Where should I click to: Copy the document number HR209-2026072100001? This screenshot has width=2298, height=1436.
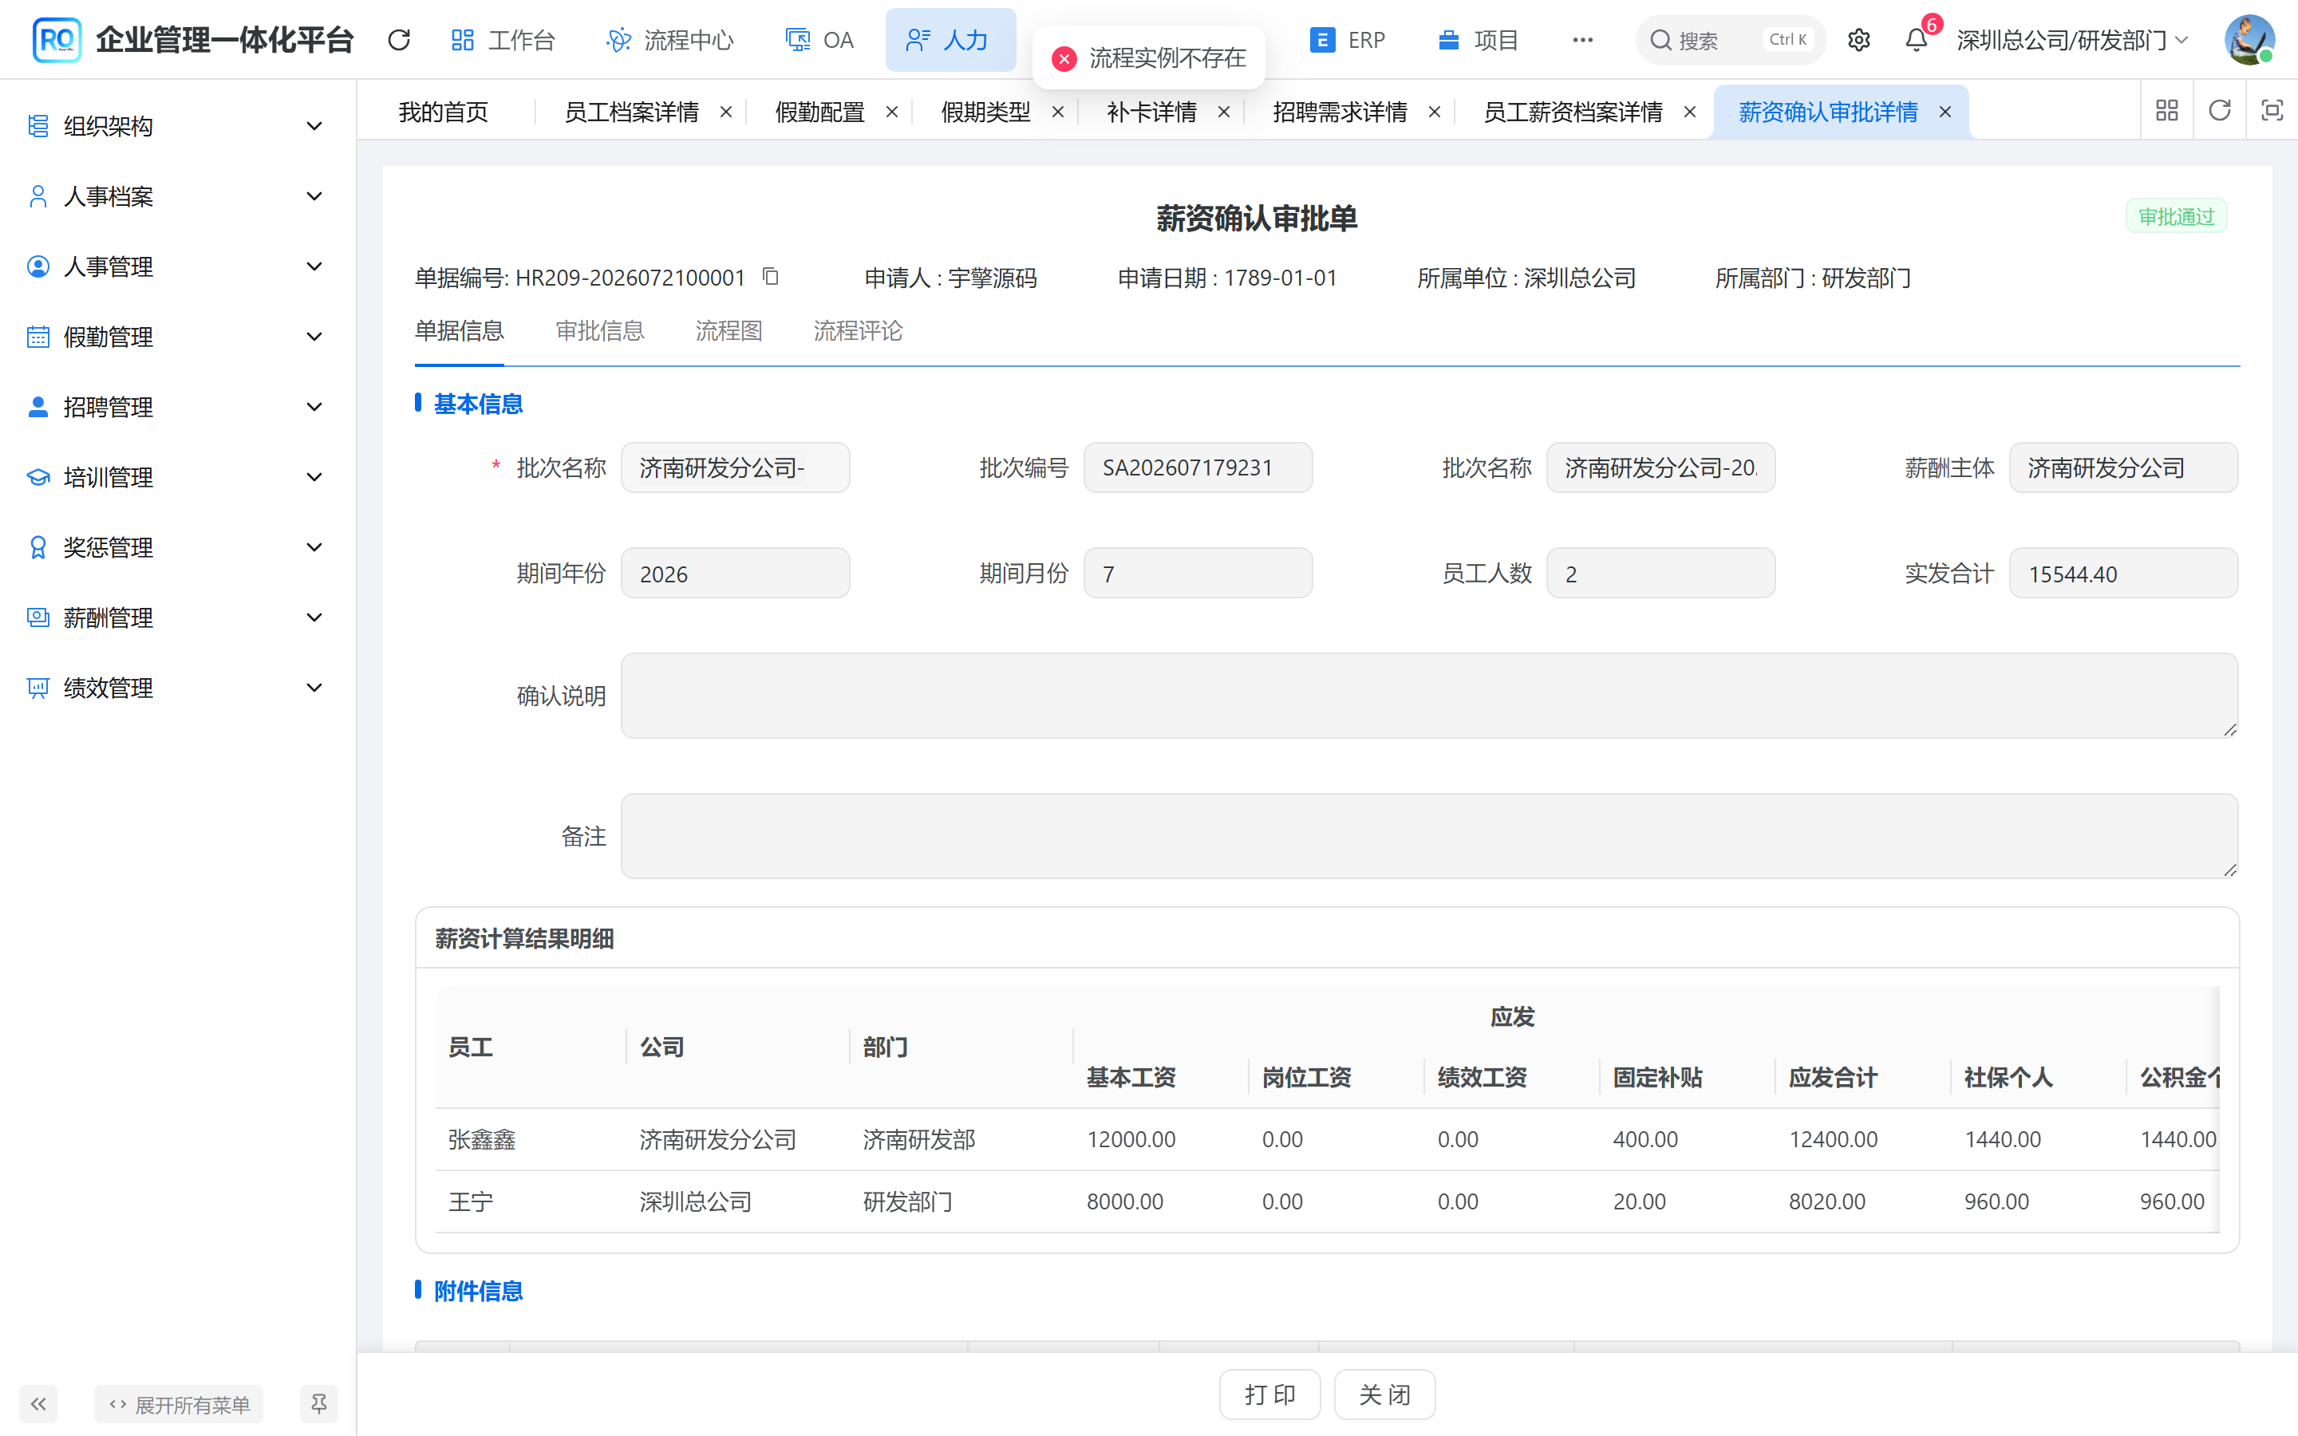point(771,276)
